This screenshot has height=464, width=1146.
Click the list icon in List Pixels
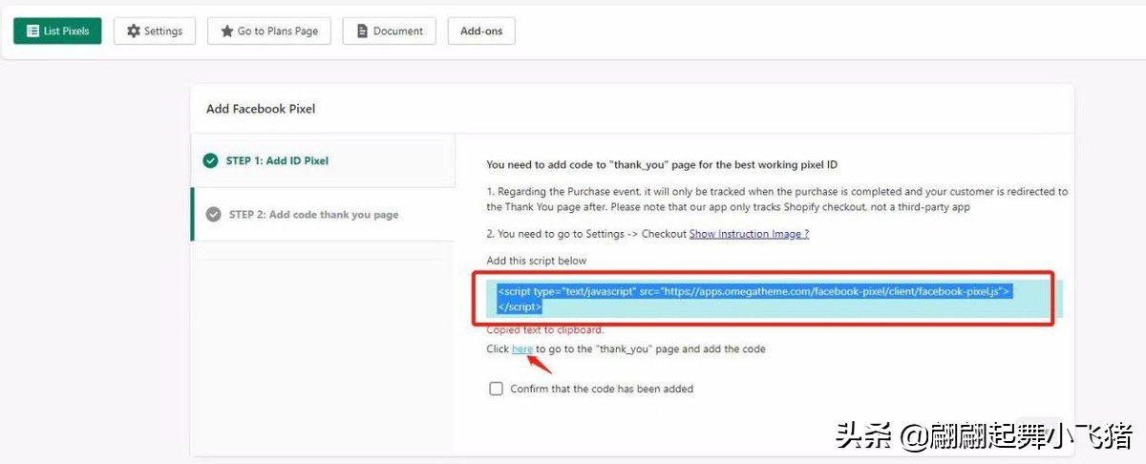(x=33, y=31)
